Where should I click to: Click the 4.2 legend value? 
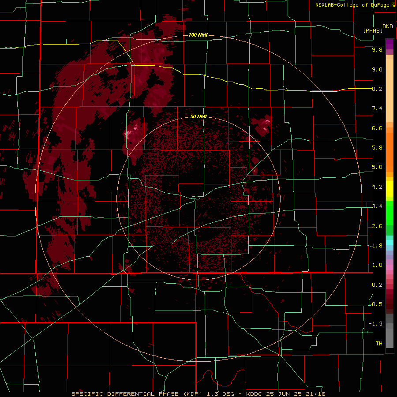tap(377, 187)
